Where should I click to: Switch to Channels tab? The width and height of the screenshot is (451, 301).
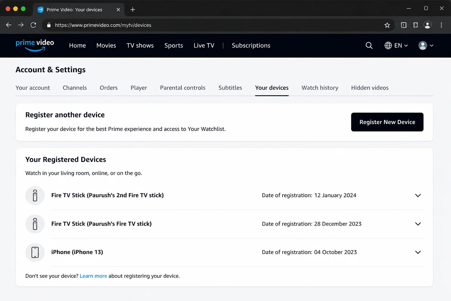(x=75, y=88)
